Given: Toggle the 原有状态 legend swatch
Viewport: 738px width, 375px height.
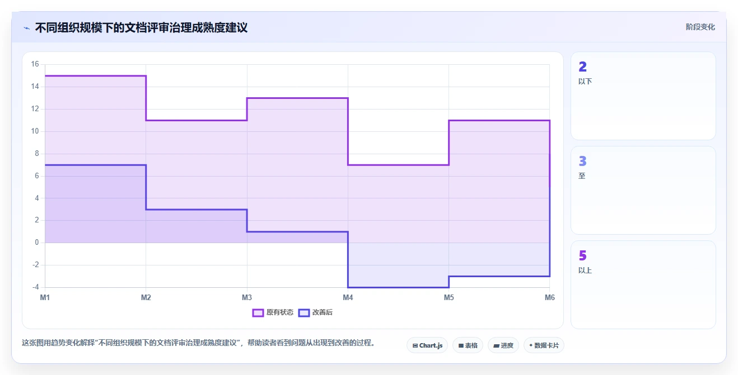Looking at the screenshot, I should [x=258, y=312].
